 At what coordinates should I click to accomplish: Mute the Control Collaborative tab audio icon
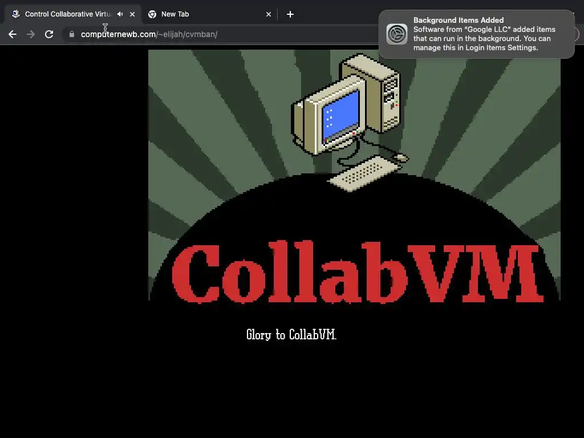[x=120, y=14]
